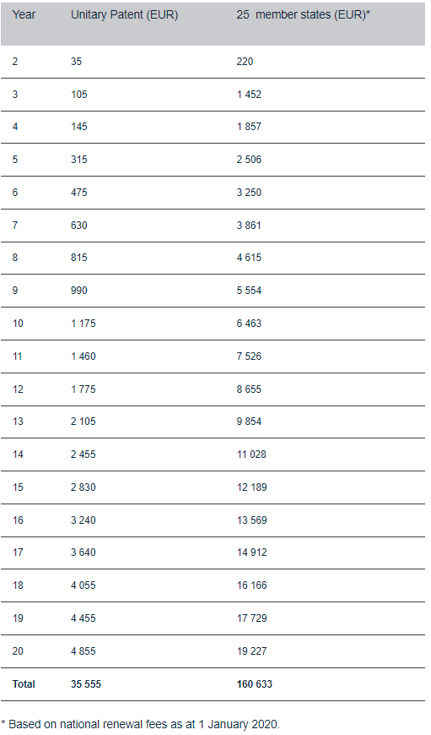Select the total 35 555 value
The image size is (431, 735).
(86, 684)
